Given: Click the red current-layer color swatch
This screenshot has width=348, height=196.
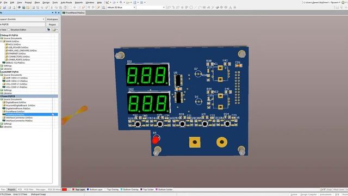Looking at the screenshot, I should [64, 189].
